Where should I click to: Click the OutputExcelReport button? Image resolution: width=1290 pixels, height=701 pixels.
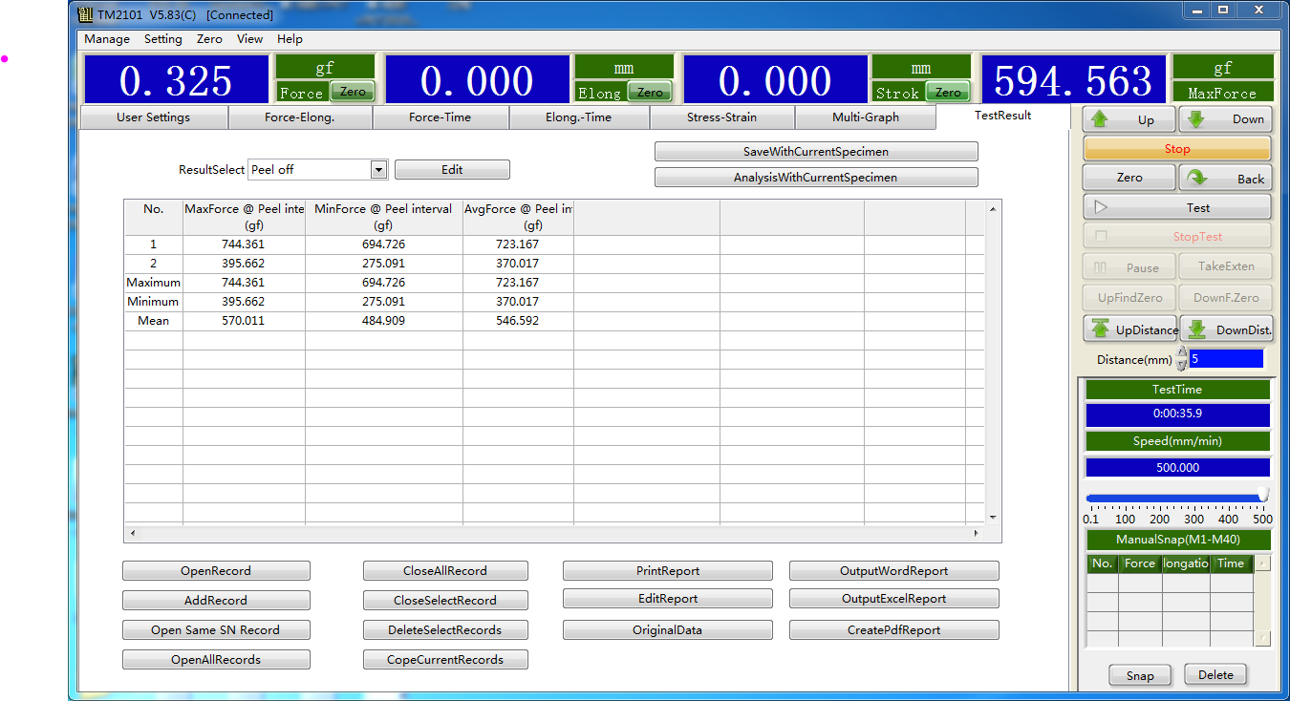coord(893,599)
